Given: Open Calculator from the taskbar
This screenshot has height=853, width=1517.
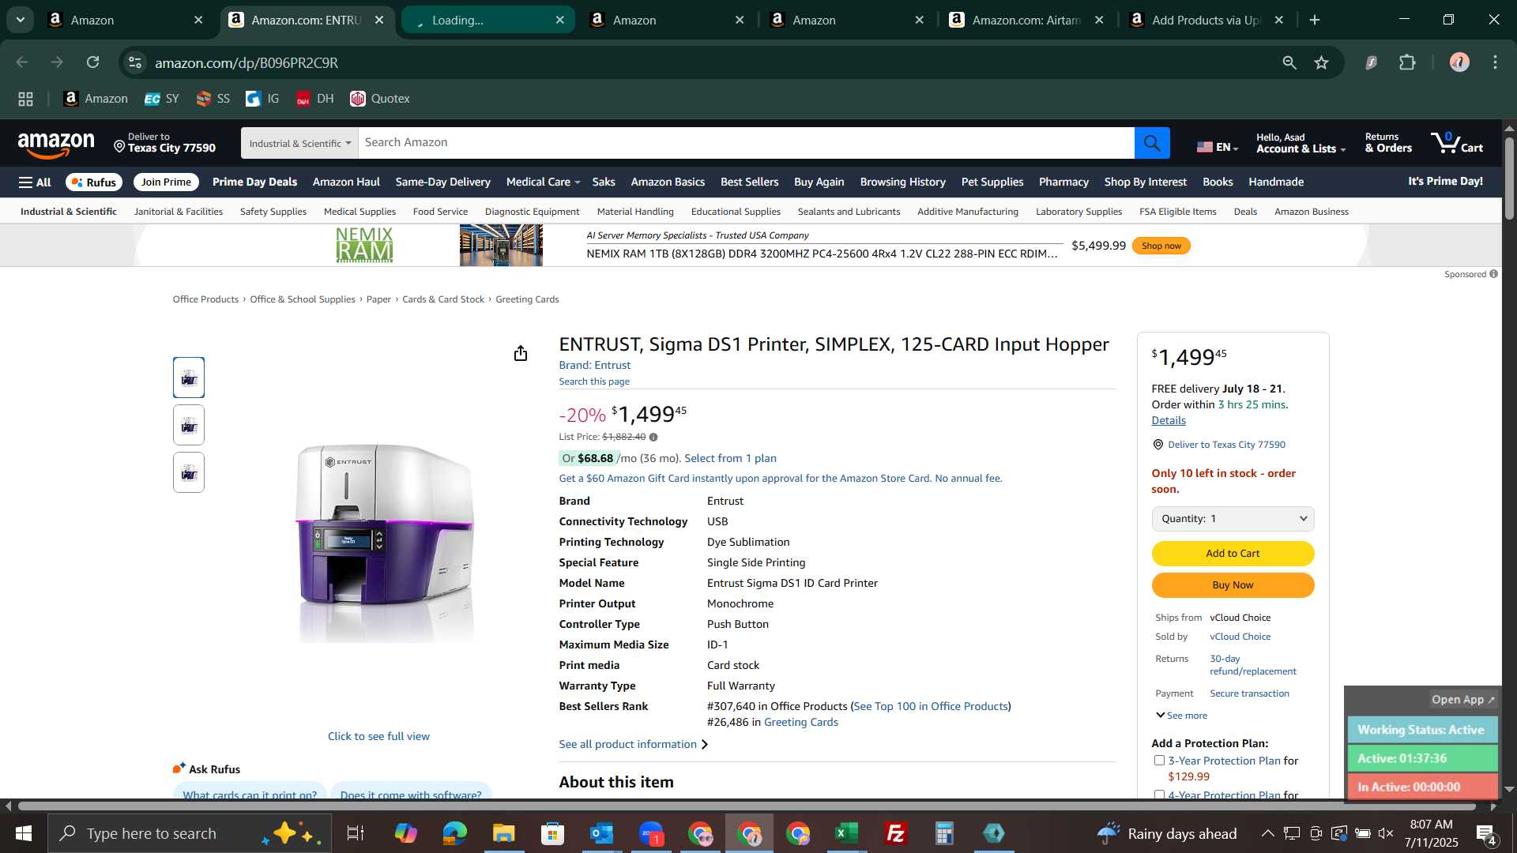Looking at the screenshot, I should click(x=944, y=833).
